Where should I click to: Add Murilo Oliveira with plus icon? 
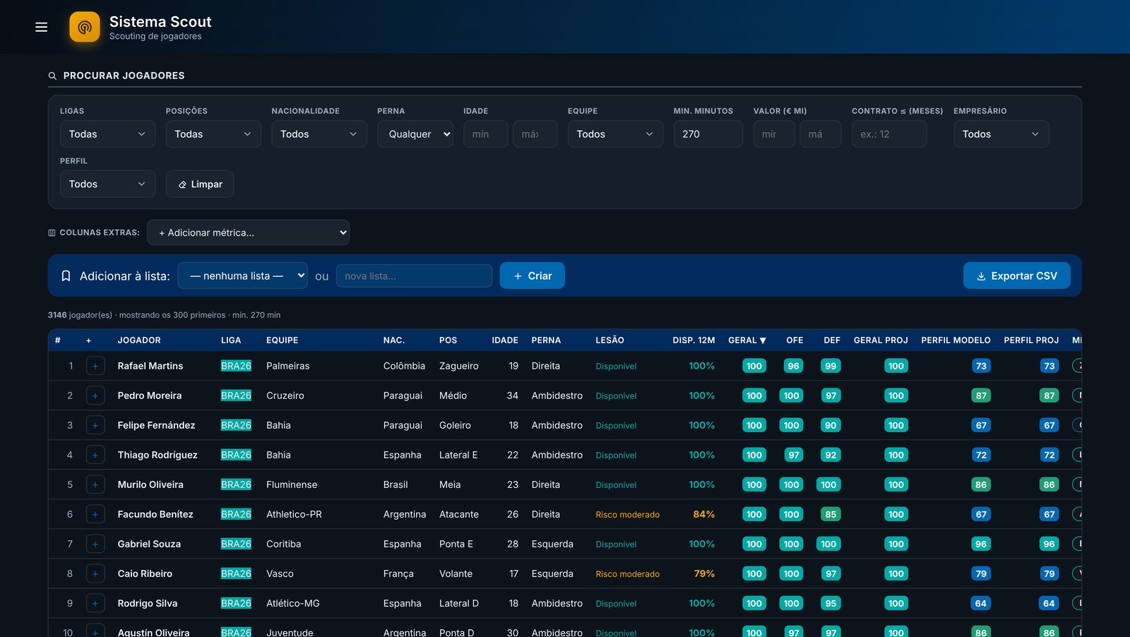click(95, 484)
